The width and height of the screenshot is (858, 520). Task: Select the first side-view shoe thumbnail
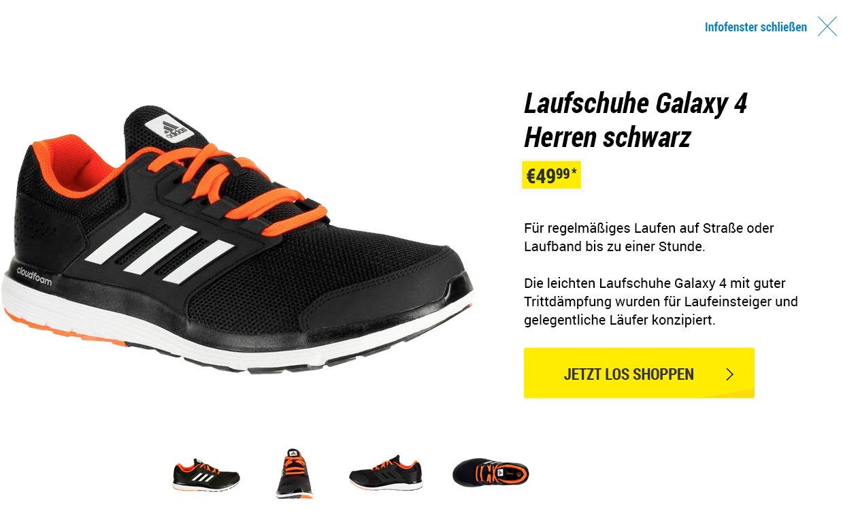[x=206, y=474]
